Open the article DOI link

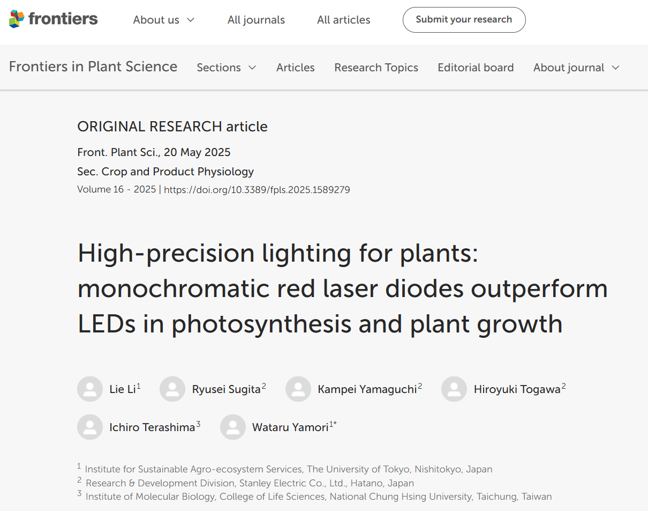[257, 190]
